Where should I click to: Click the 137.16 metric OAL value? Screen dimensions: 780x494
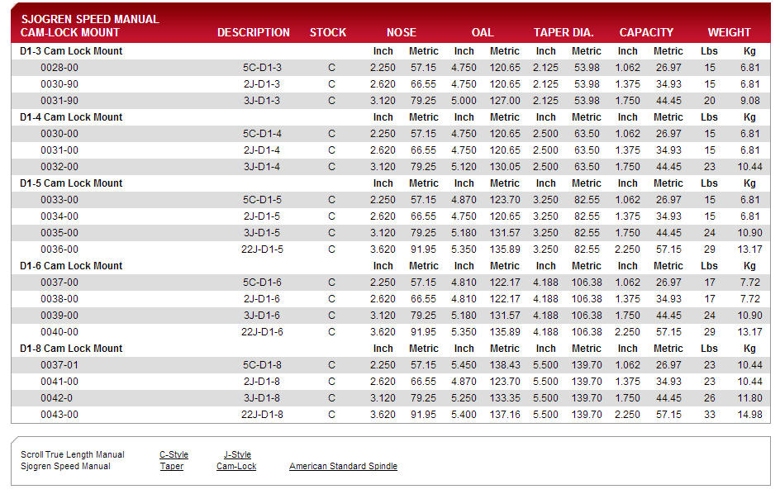[505, 415]
